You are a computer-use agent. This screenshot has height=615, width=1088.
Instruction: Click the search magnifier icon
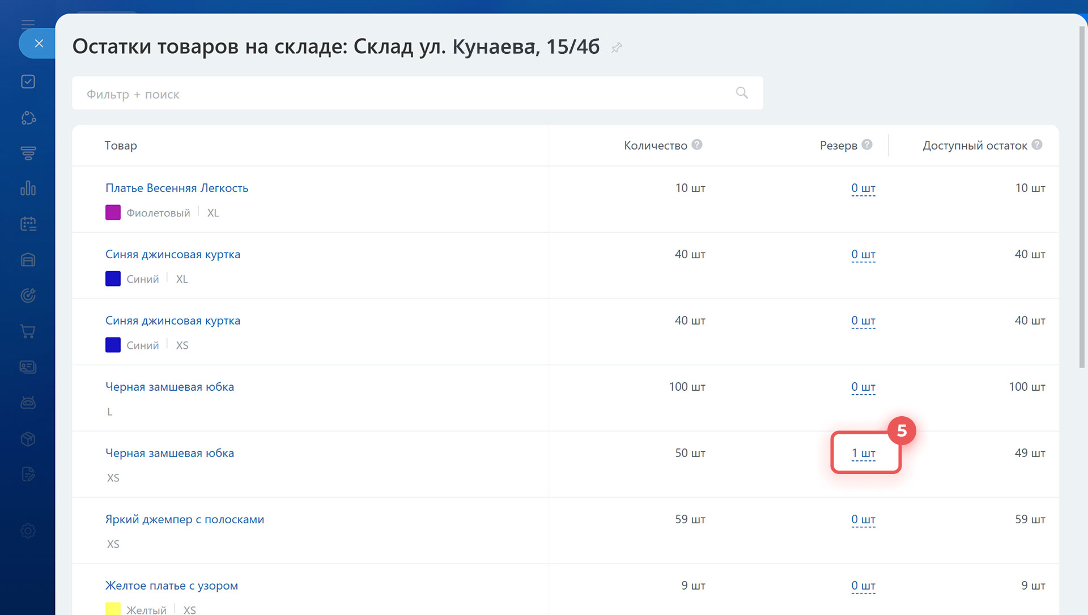click(742, 93)
